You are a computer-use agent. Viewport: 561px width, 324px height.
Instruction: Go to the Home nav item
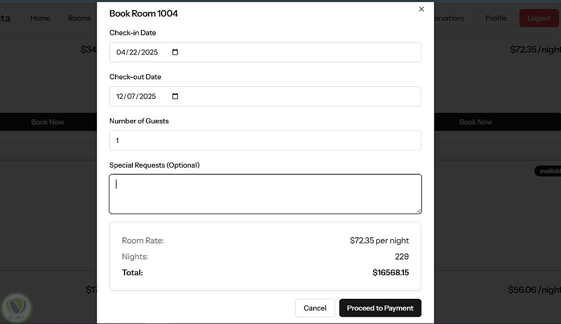pos(40,18)
